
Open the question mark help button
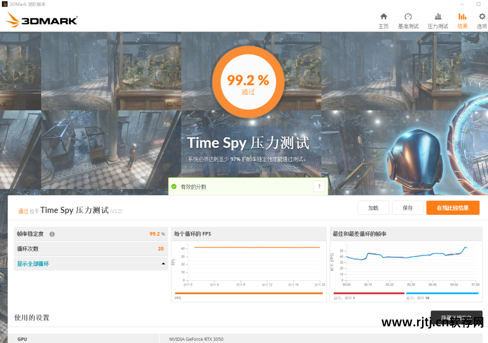319,186
